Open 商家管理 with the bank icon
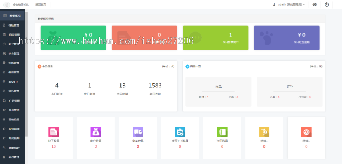Viewport: 342px width, 164px height. point(13,34)
